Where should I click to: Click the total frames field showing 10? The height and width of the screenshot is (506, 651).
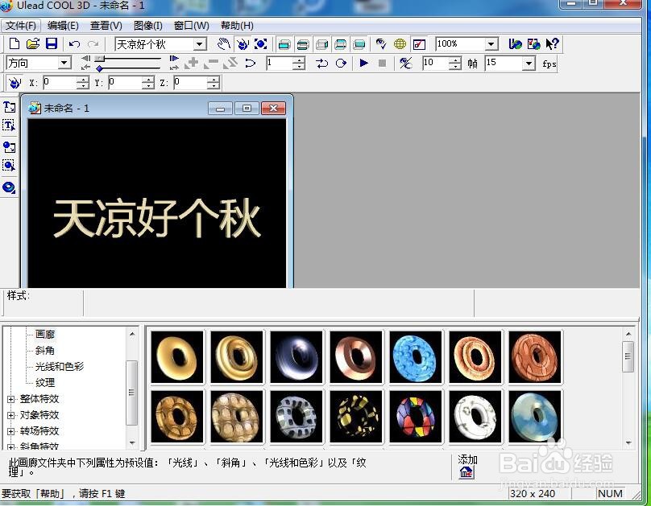[x=436, y=64]
